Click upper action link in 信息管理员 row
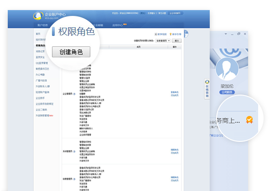Screen dimensions: 270x191 coord(175,177)
